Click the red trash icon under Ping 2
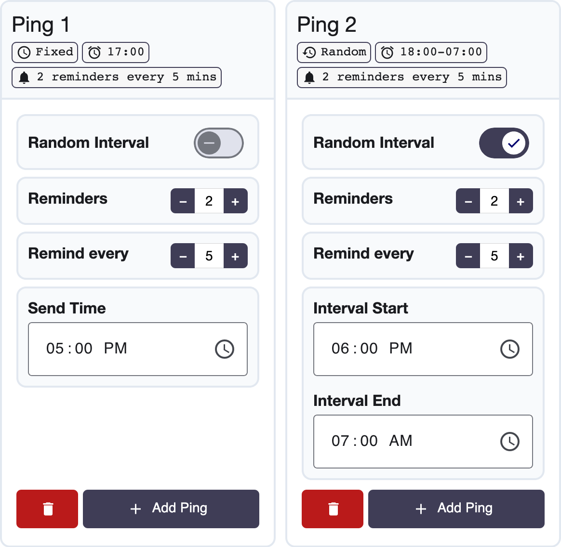Screen dimensions: 561x547 (x=333, y=509)
